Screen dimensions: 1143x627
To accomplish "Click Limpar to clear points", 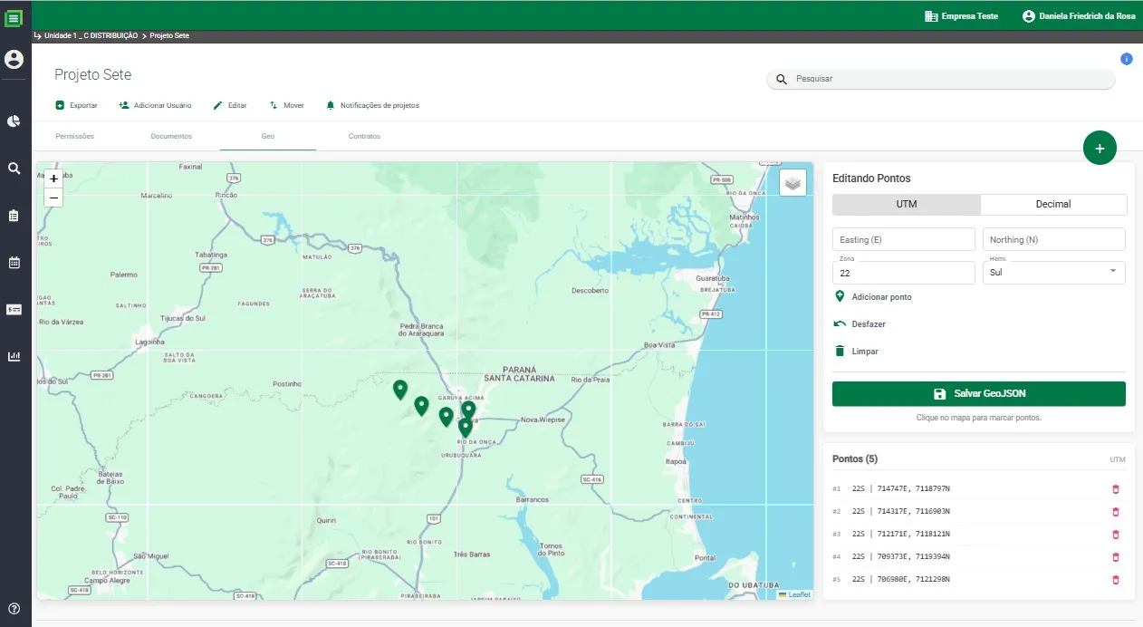I will [x=856, y=351].
